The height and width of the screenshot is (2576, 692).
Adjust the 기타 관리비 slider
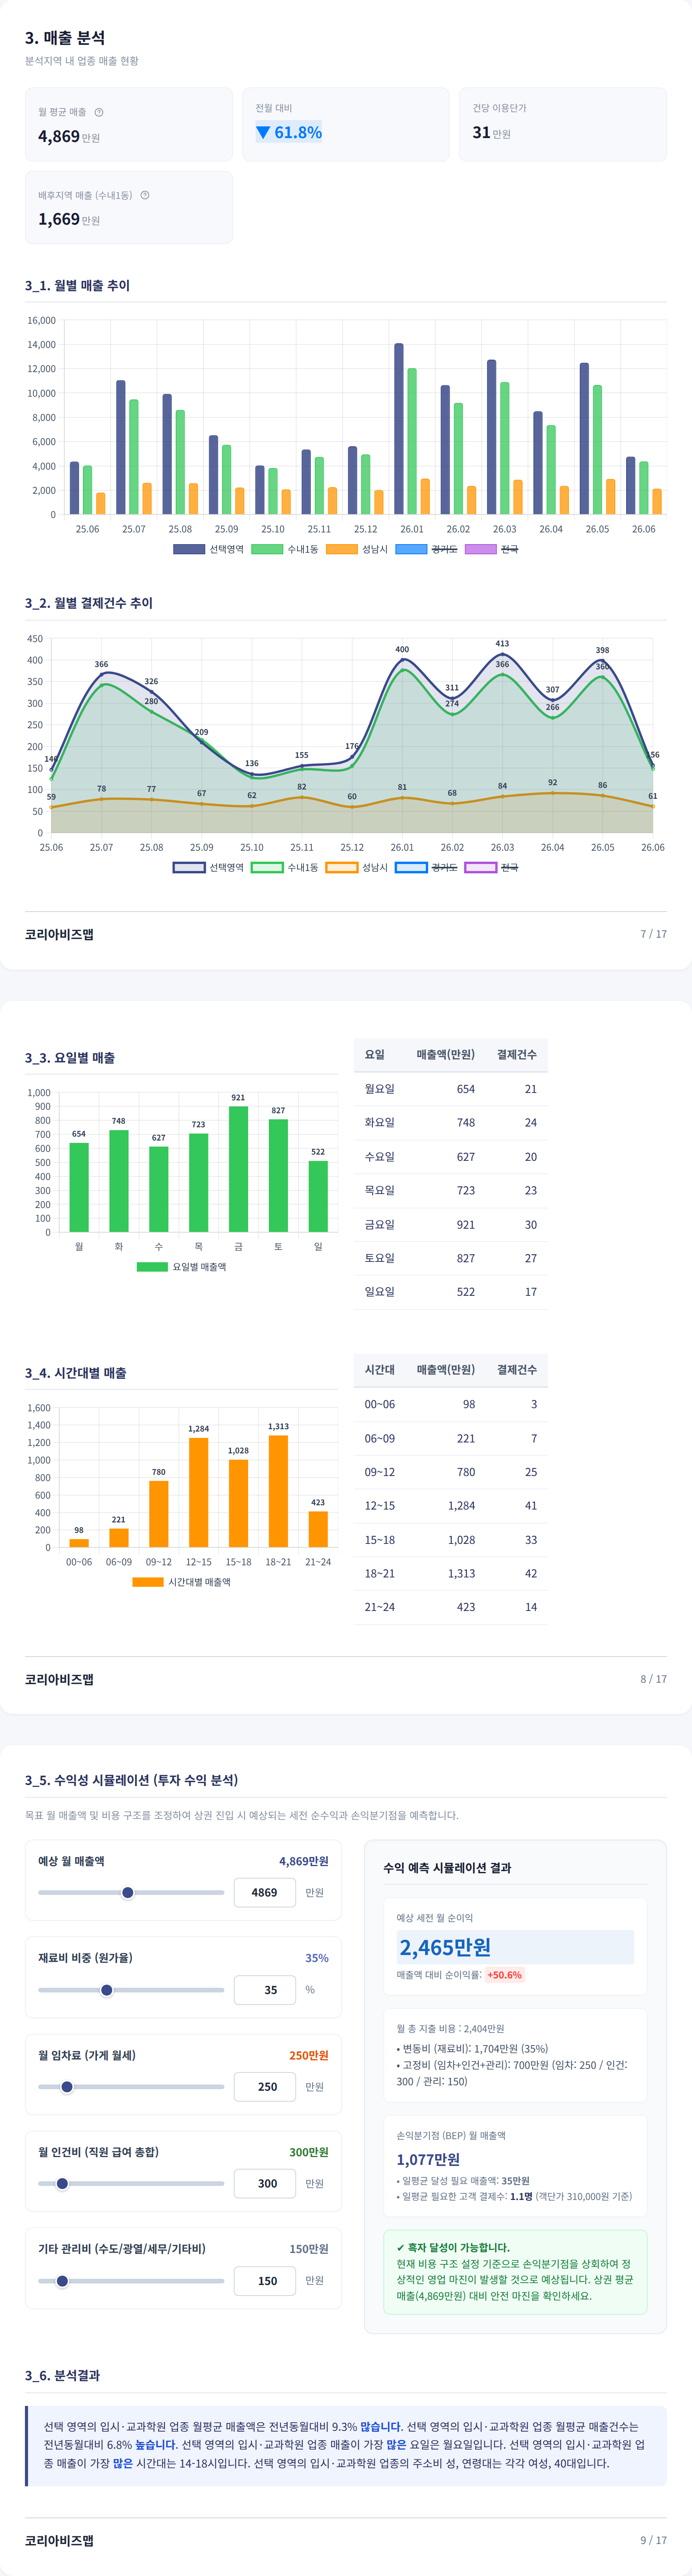pos(131,2281)
